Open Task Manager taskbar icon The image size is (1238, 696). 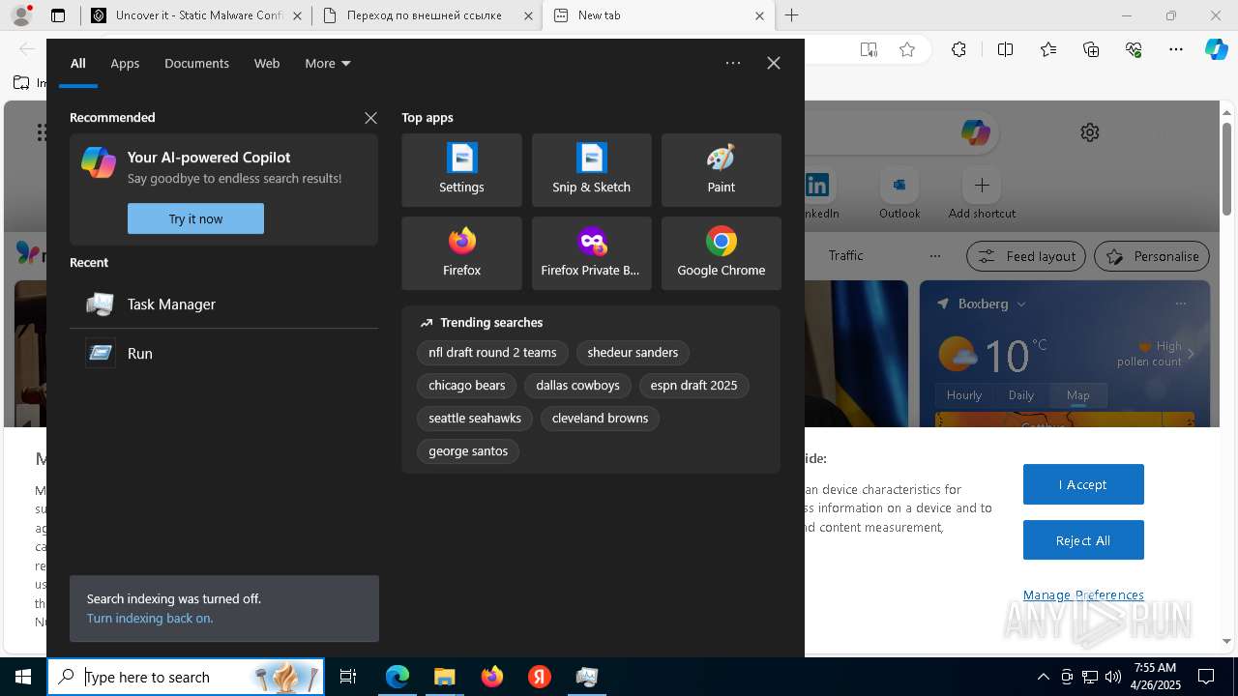(587, 677)
